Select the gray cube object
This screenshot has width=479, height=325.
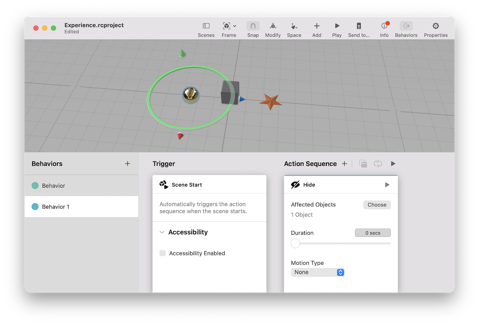[x=229, y=92]
